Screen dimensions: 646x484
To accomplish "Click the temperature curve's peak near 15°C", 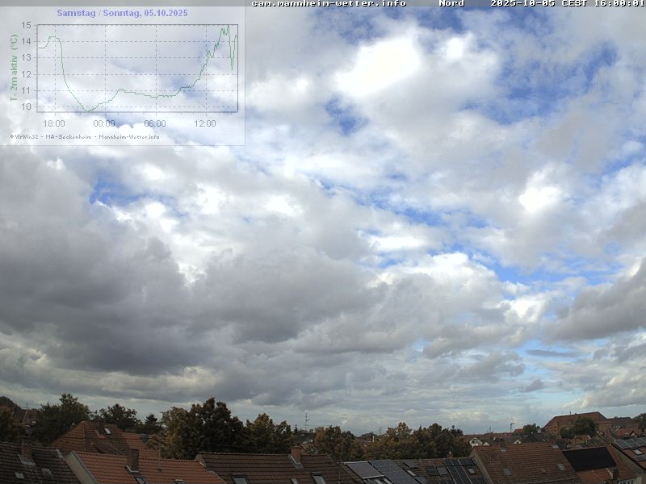I will [x=227, y=27].
